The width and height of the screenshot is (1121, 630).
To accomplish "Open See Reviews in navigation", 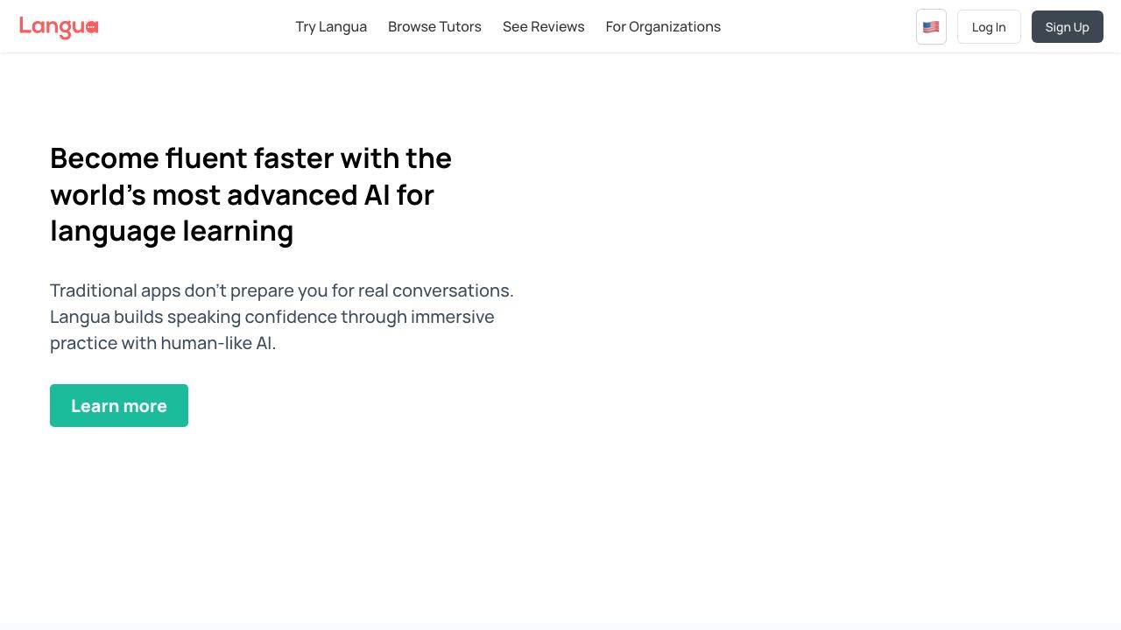I will [543, 26].
